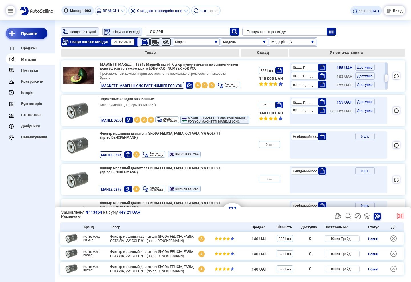
Task: Click the avocado product thumbnail
Action: [78, 76]
